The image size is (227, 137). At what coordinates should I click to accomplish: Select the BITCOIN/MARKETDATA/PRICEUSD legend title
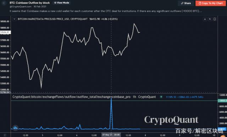(x=52, y=19)
